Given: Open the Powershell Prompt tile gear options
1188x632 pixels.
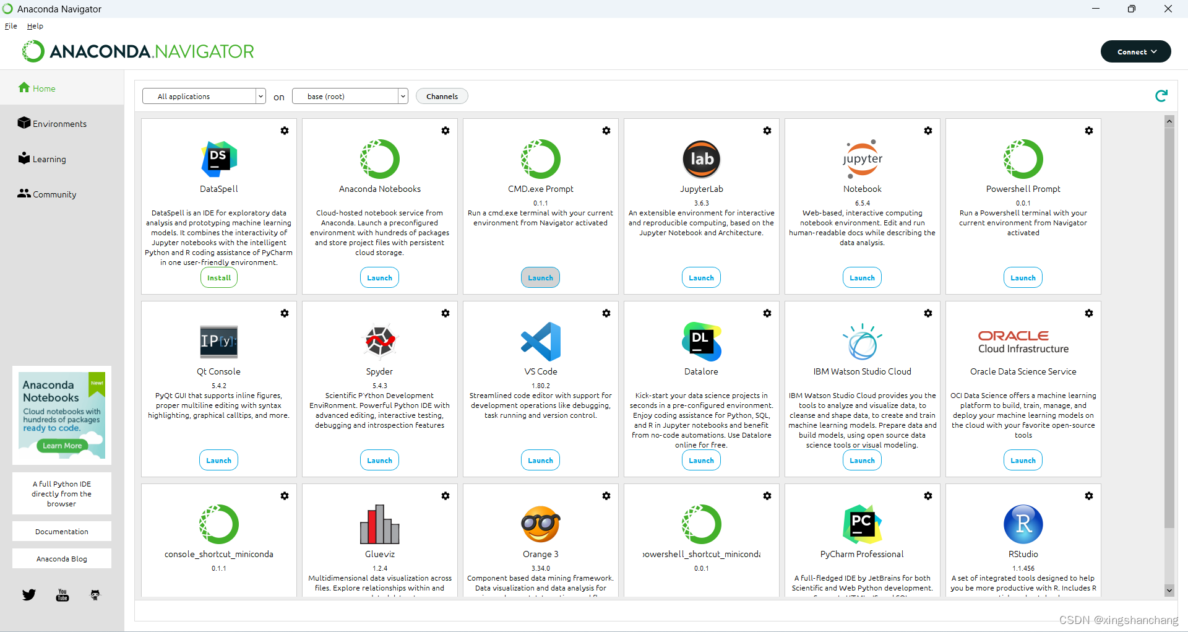Looking at the screenshot, I should pyautogui.click(x=1089, y=131).
